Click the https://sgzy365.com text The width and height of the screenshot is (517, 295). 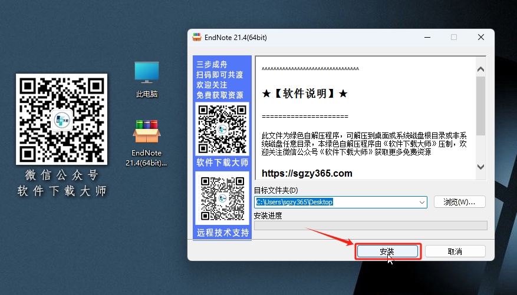point(307,174)
